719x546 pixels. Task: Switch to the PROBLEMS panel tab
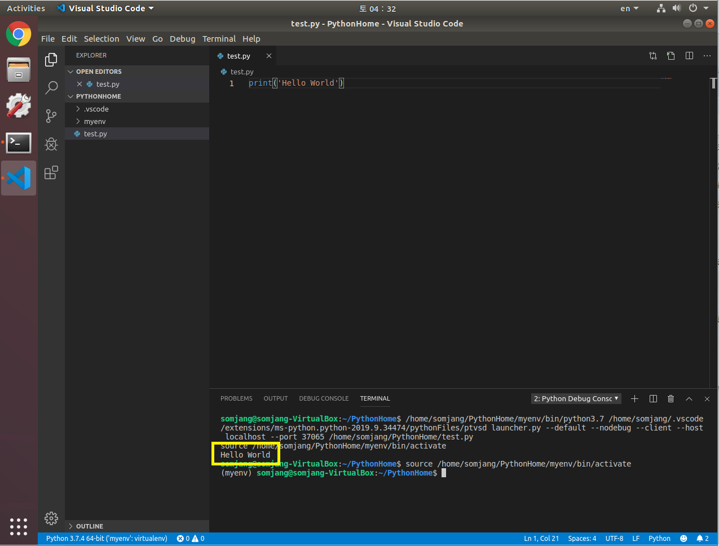pyautogui.click(x=236, y=398)
